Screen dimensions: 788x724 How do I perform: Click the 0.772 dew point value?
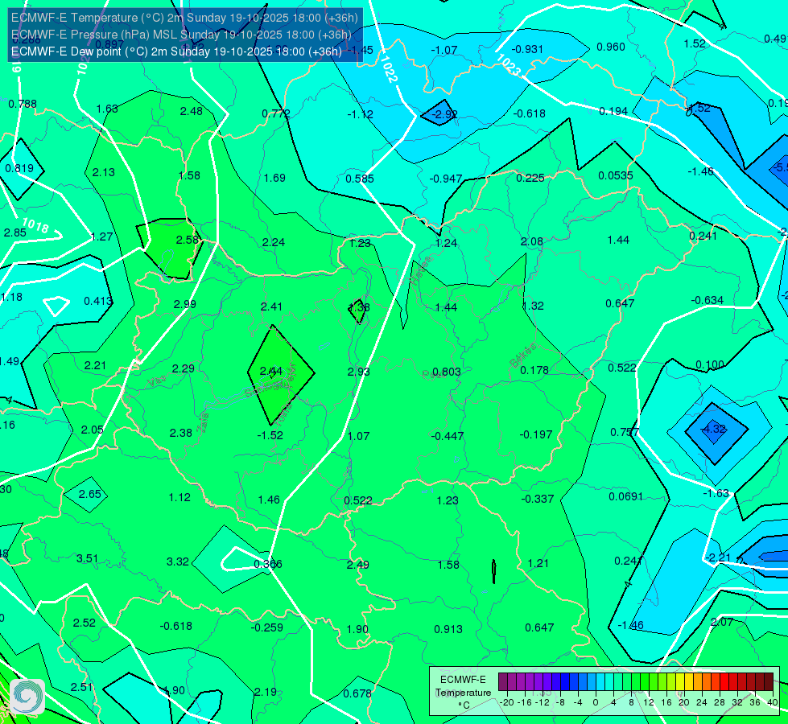(x=276, y=113)
